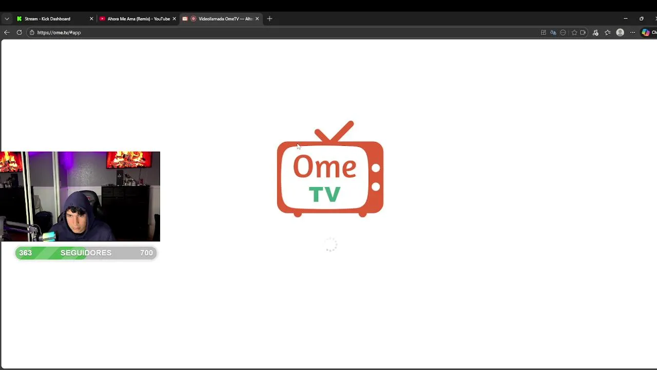
Task: Open the translate page icon
Action: [x=553, y=32]
